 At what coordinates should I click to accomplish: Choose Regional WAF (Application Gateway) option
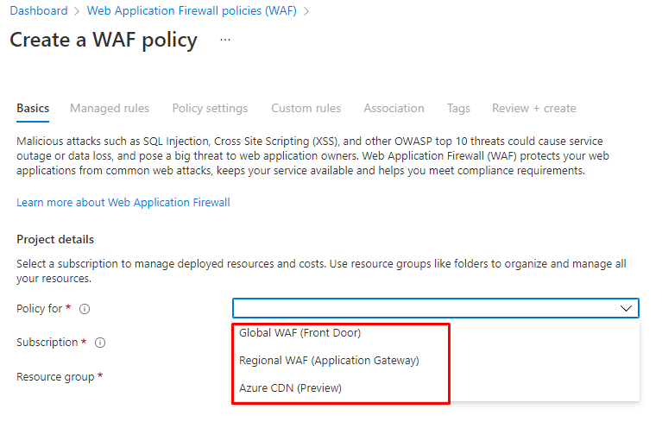point(329,360)
